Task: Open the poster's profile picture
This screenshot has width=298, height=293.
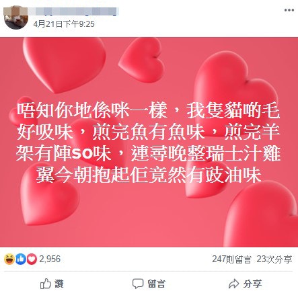Action: (15, 18)
